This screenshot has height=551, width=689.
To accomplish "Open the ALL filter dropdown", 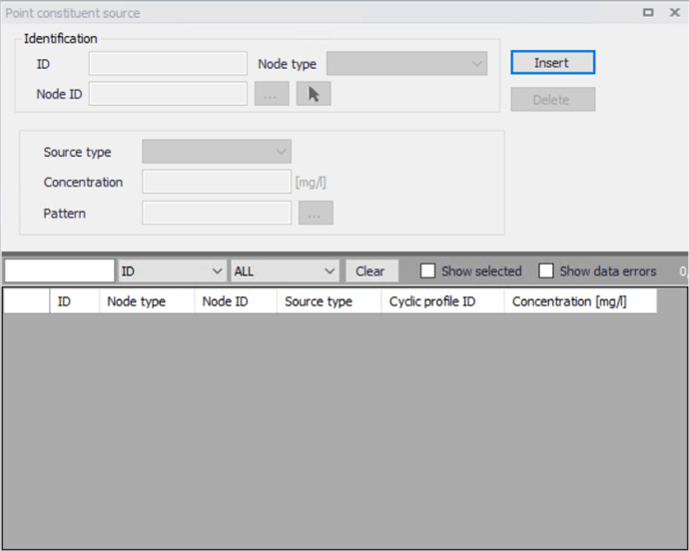I will click(285, 271).
